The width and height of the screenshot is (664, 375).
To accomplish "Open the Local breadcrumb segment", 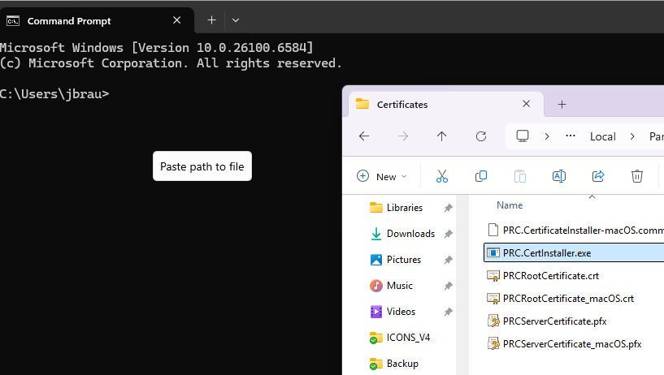I will click(602, 136).
